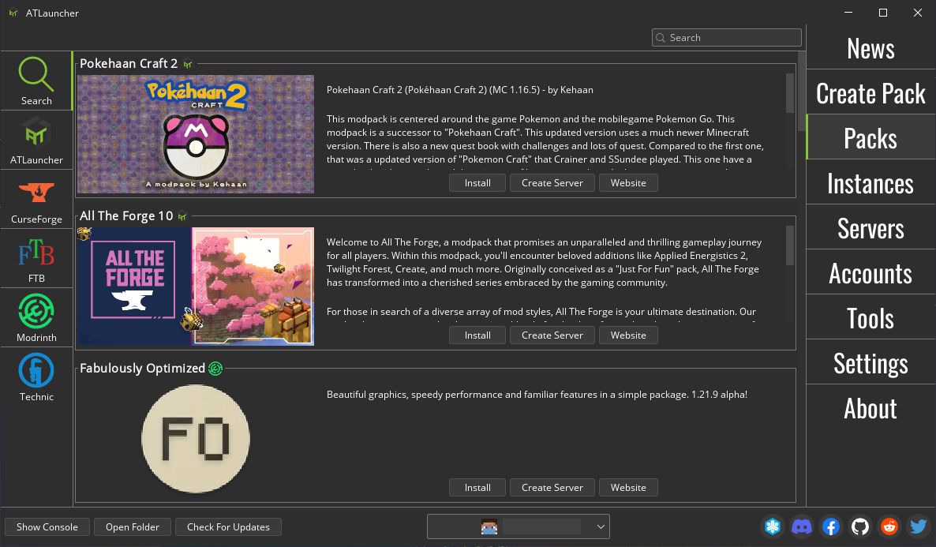Viewport: 936px width, 547px height.
Task: Install the Pokehaan Craft 2 modpack
Action: coord(477,182)
